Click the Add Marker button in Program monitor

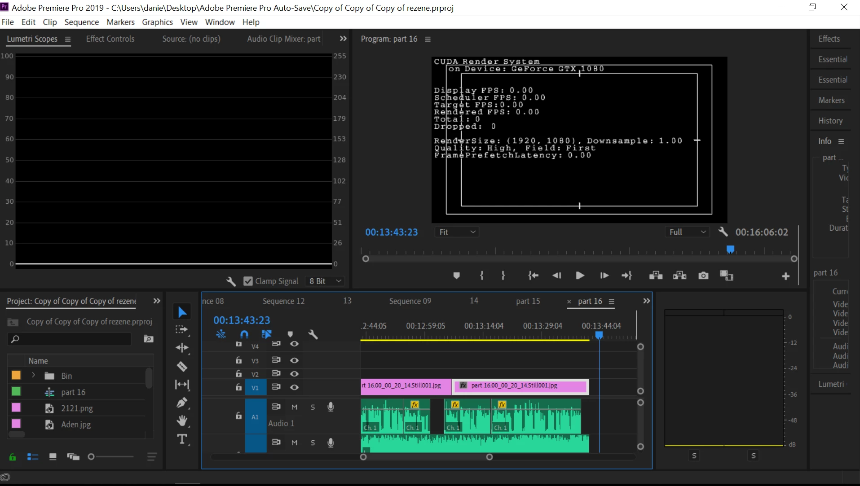point(456,276)
